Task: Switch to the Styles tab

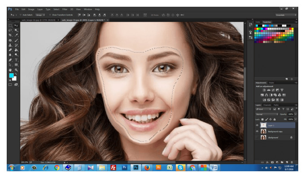Action: [x=271, y=83]
